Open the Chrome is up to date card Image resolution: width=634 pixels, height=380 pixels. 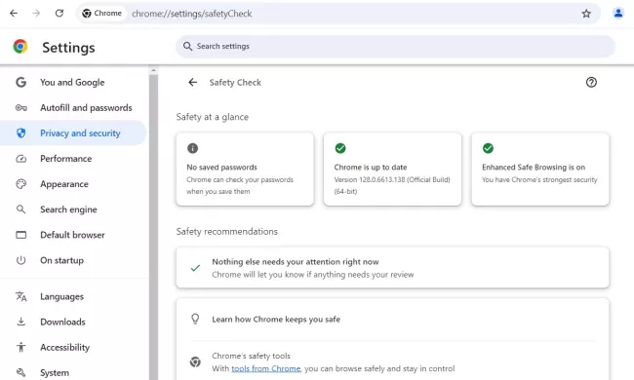pos(392,169)
